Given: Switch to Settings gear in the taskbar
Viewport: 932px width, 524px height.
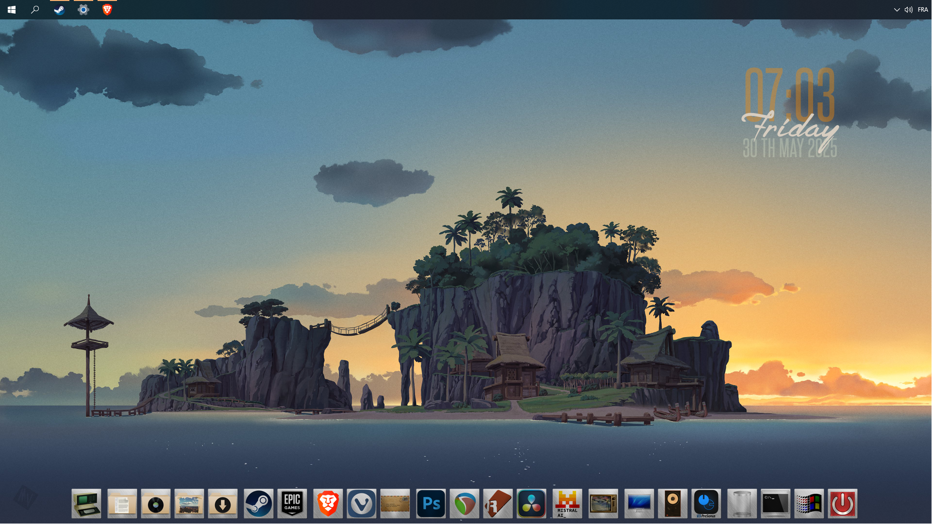Looking at the screenshot, I should [x=83, y=10].
